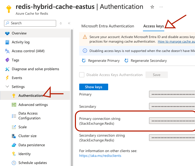Screen dimensions: 195x166
Task: Click the Authentication key icon in sidebar
Action: [14, 96]
